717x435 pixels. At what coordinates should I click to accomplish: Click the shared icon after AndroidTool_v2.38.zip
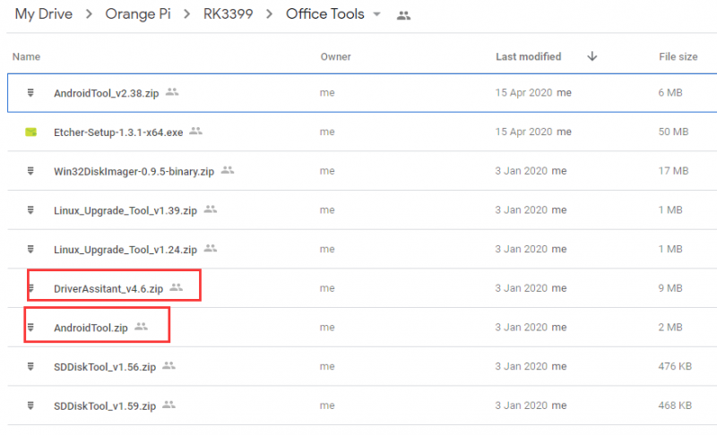tap(172, 92)
